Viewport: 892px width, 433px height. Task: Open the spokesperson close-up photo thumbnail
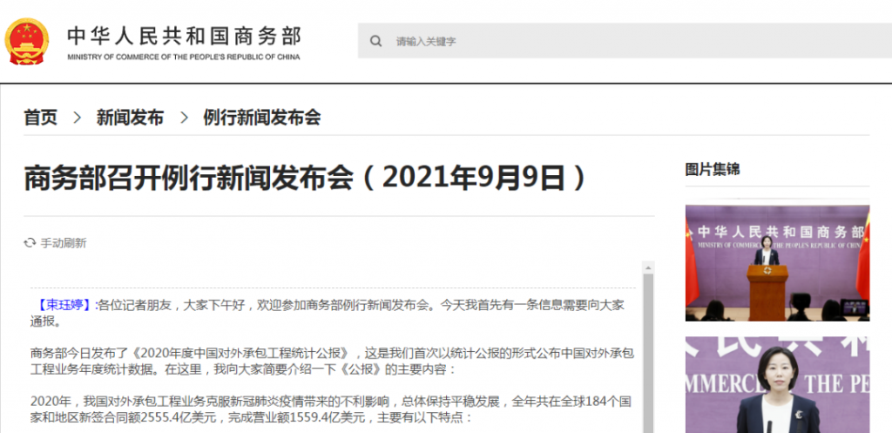[777, 384]
